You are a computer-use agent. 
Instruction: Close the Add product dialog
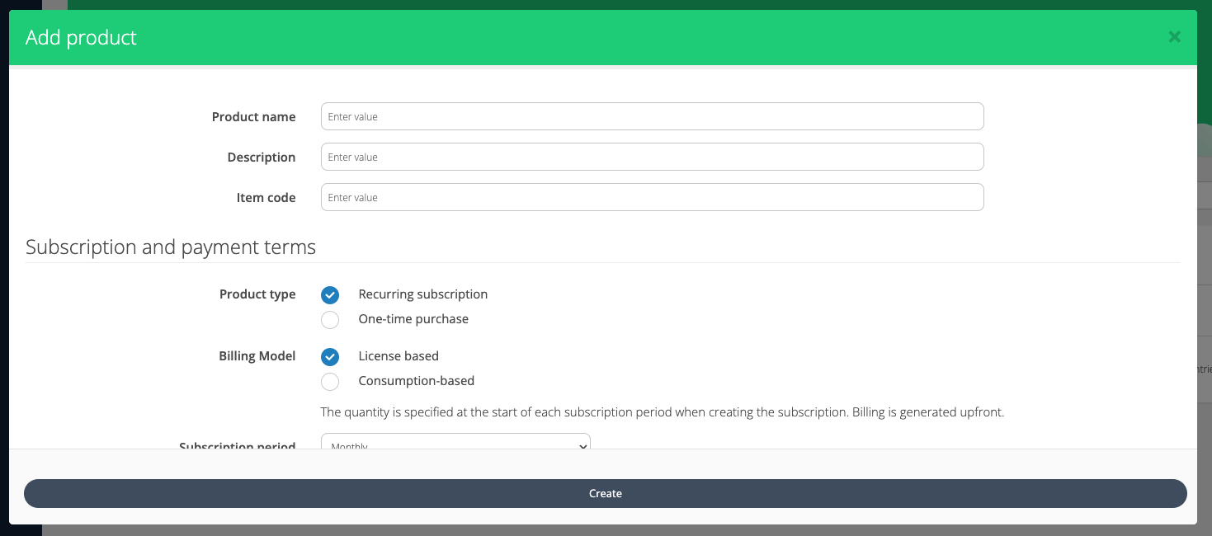[1174, 37]
